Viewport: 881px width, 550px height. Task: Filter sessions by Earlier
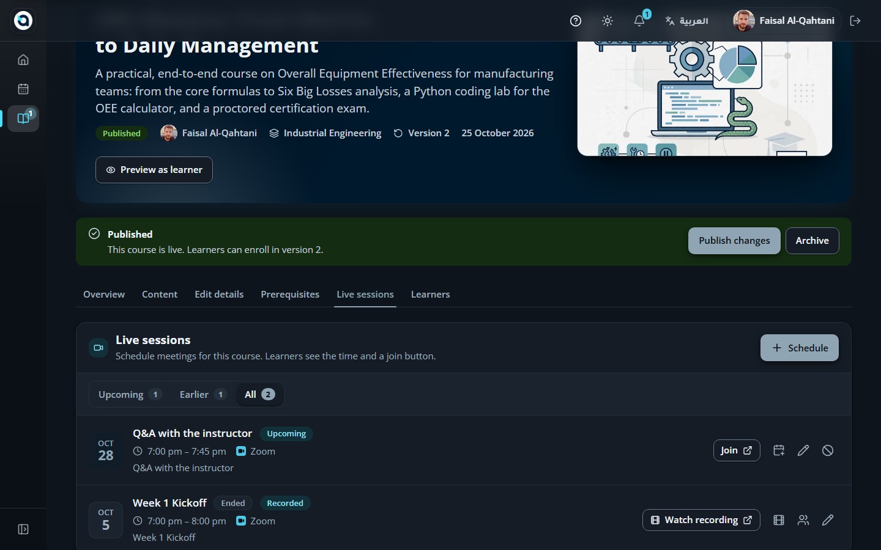(203, 395)
